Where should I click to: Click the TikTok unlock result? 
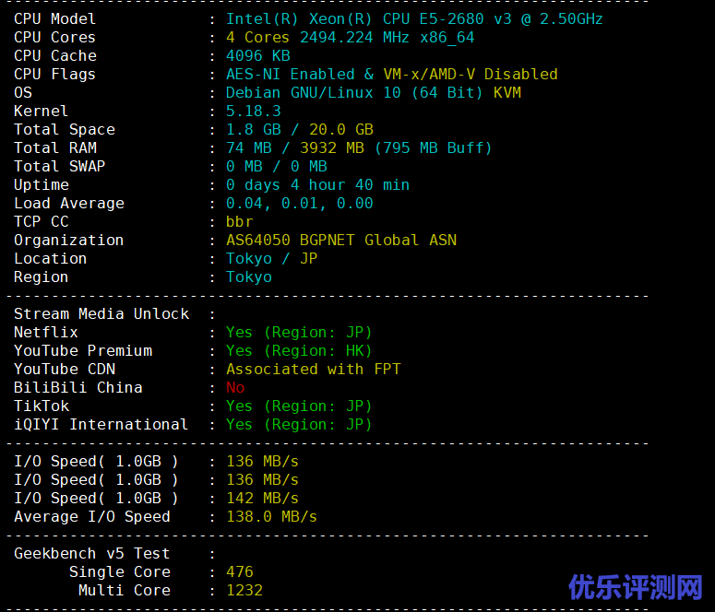coord(299,406)
